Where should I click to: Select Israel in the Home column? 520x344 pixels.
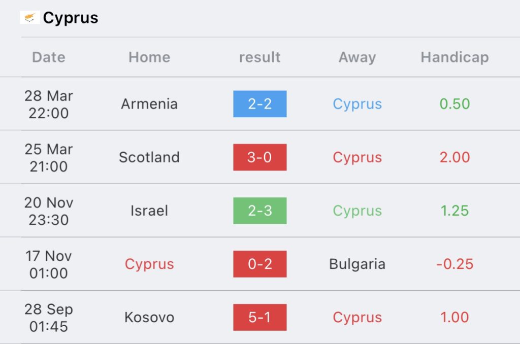149,211
